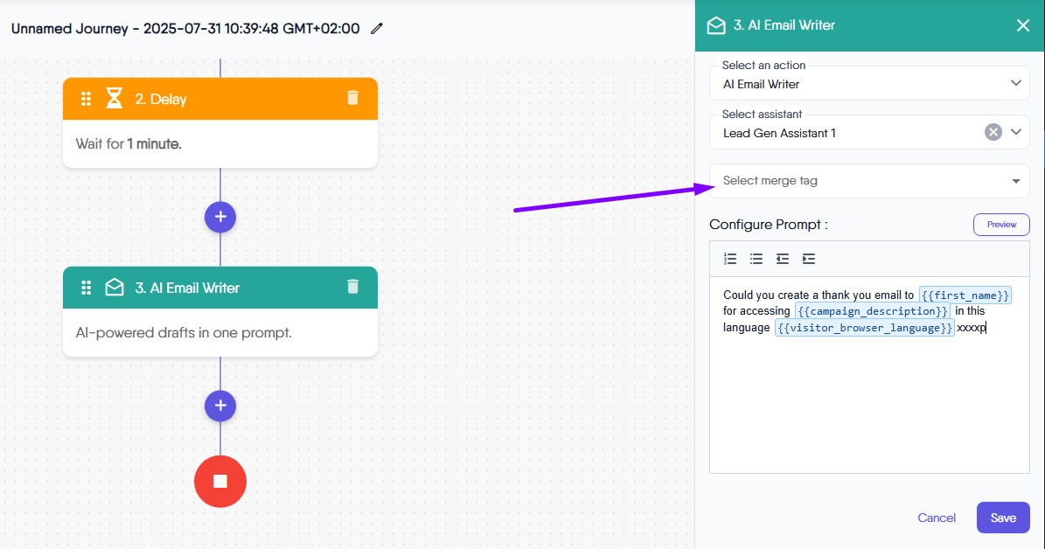The width and height of the screenshot is (1045, 549).
Task: Click the pencil icon to rename journey
Action: [x=377, y=28]
